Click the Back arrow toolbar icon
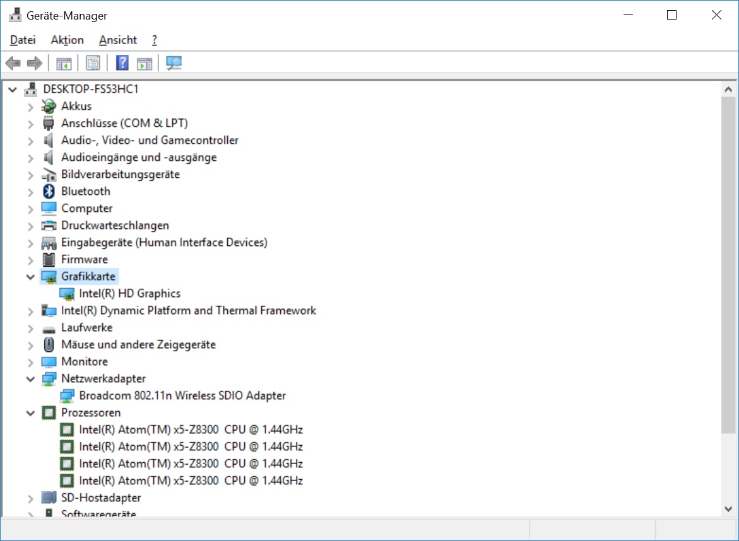Screen dimensions: 739x541 tap(13, 62)
